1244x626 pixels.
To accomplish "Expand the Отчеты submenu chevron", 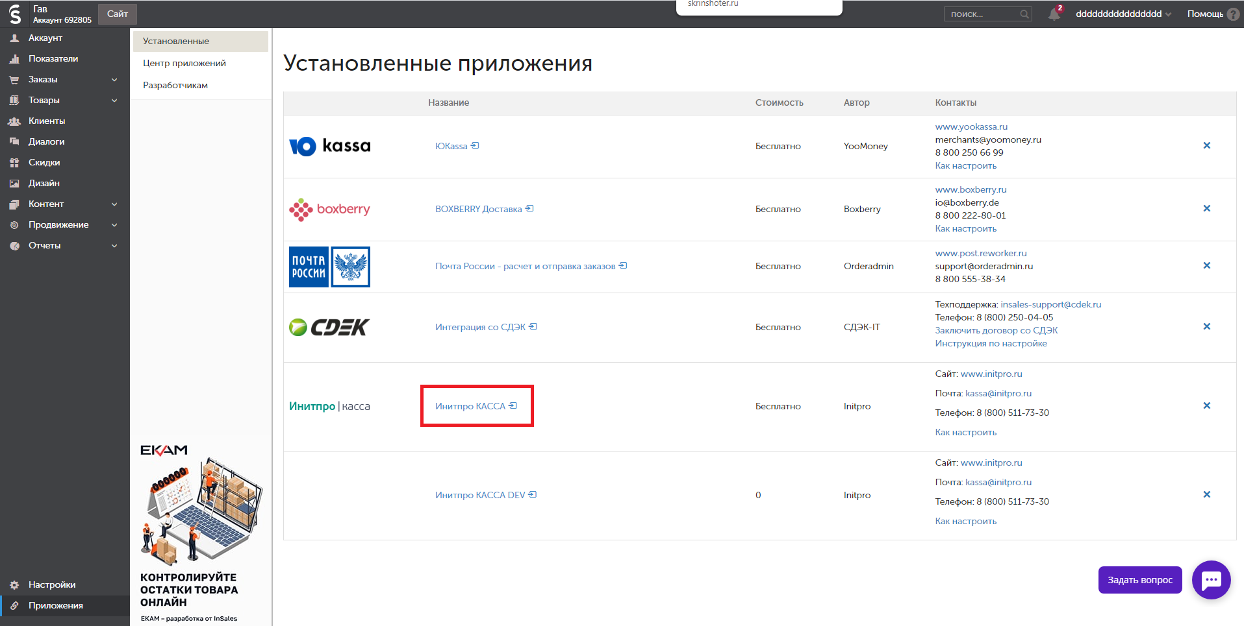I will pyautogui.click(x=114, y=246).
